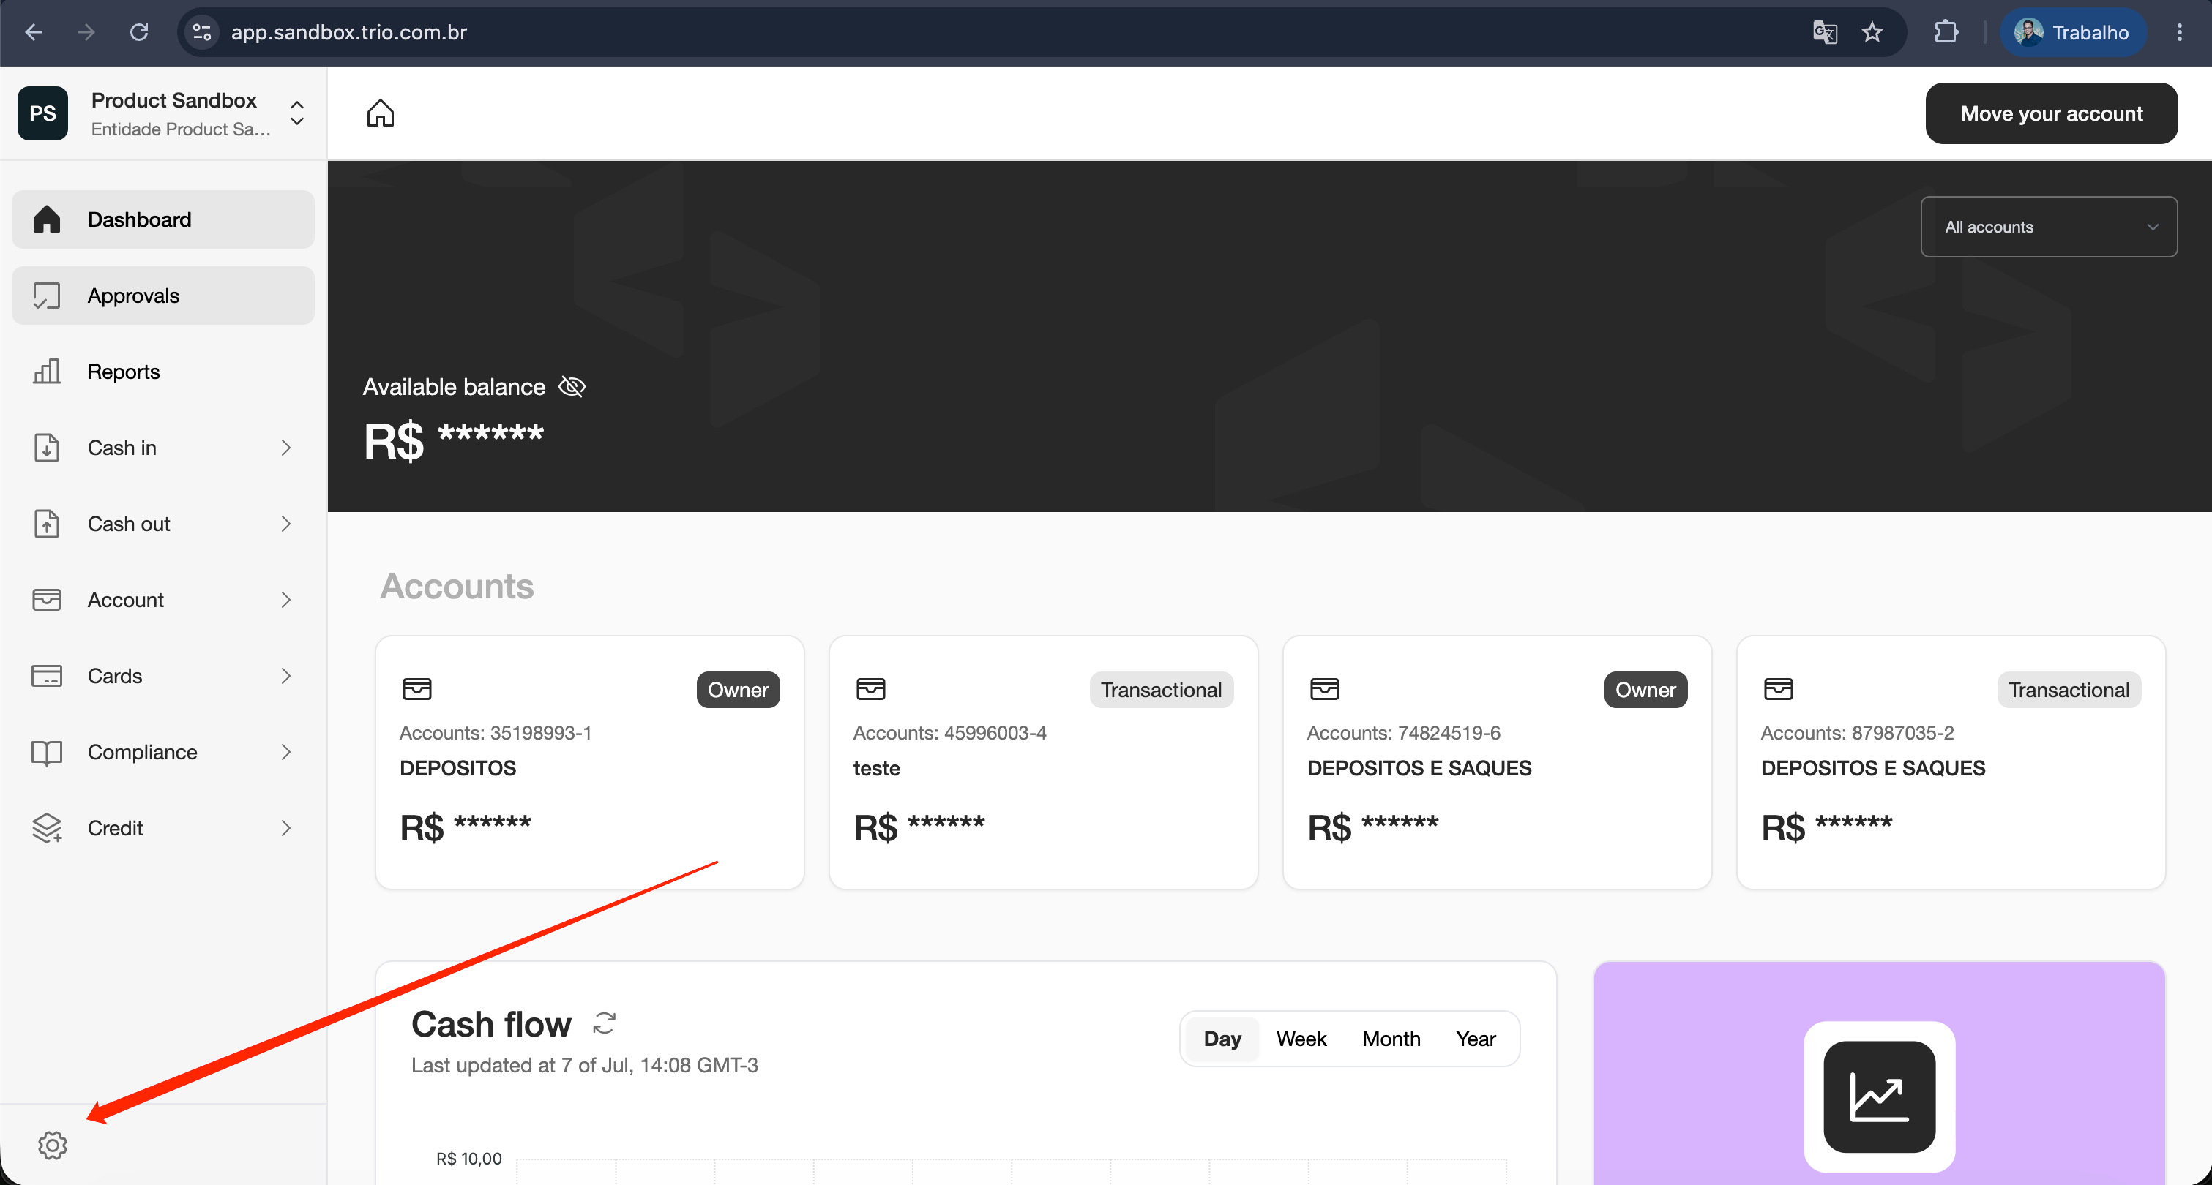Click the Owner badge on DEPOSITOS card

click(738, 690)
